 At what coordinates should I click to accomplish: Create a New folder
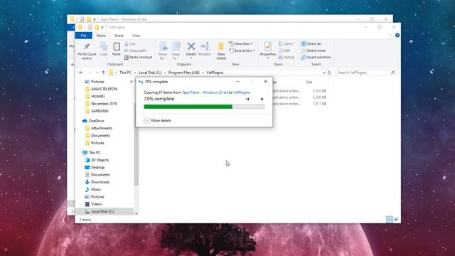coord(221,50)
